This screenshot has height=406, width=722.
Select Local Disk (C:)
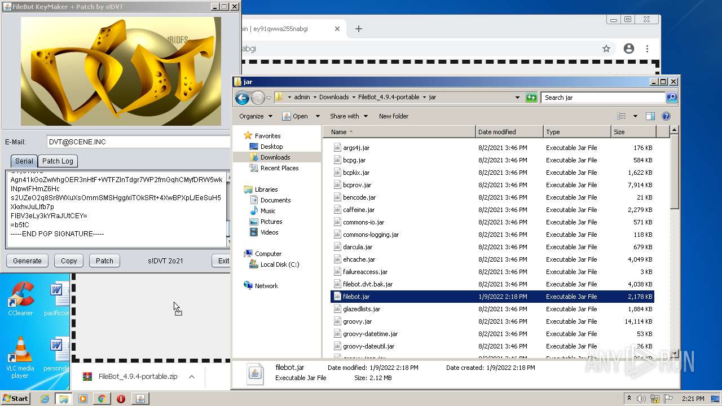click(x=279, y=264)
